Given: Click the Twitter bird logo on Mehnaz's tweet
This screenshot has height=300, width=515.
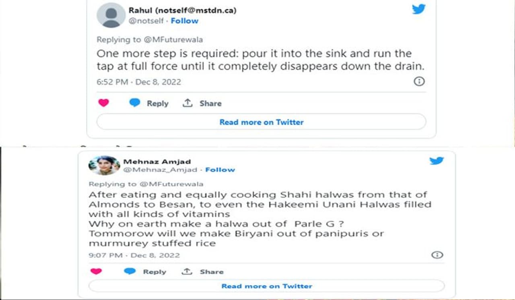Looking at the screenshot, I should pos(437,161).
